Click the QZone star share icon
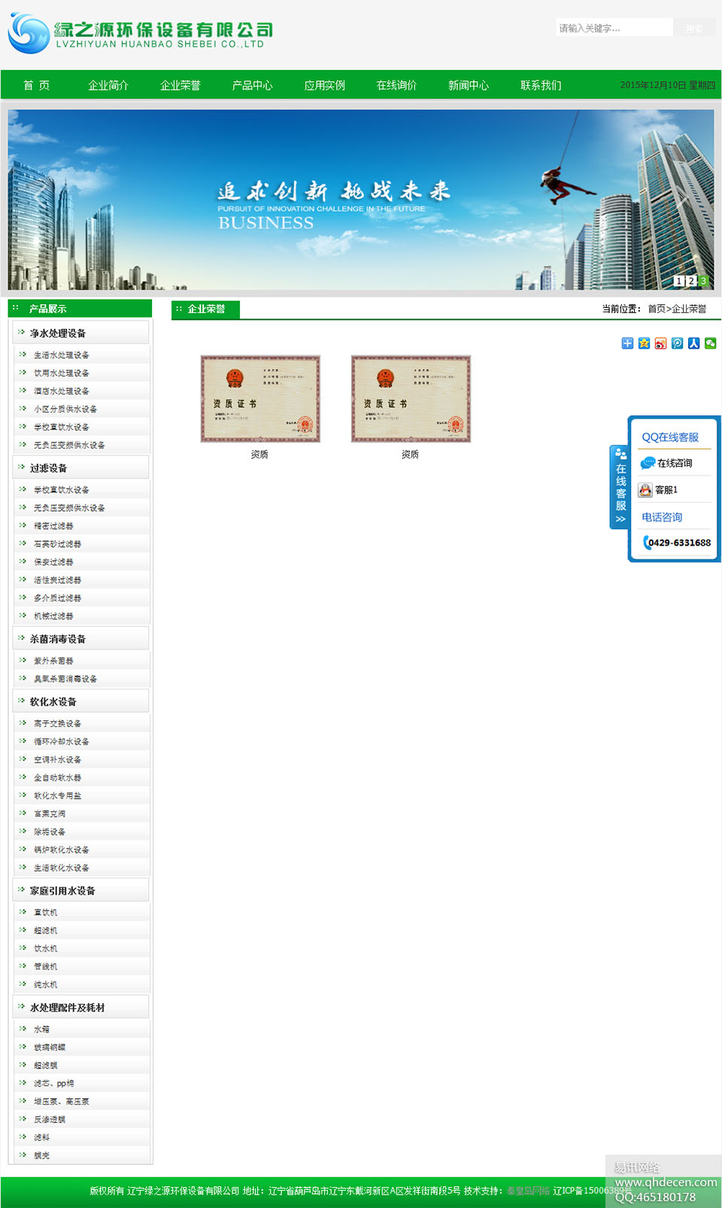This screenshot has width=722, height=1208. tap(644, 343)
